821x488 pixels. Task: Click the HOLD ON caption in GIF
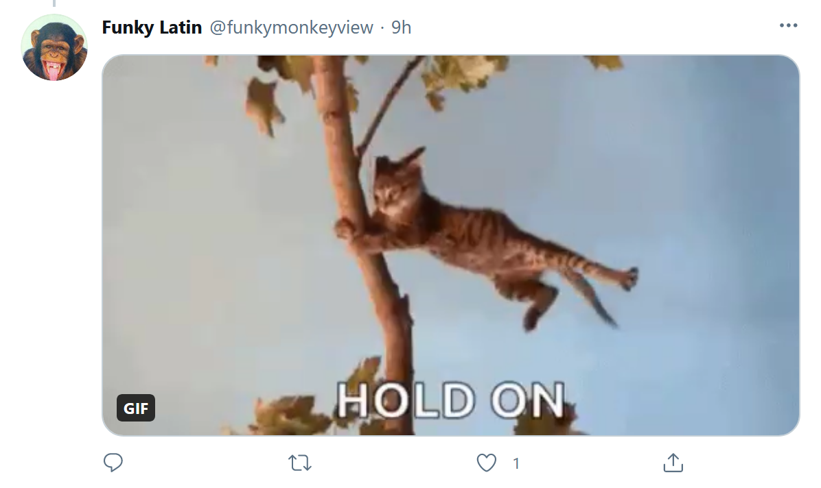click(451, 400)
